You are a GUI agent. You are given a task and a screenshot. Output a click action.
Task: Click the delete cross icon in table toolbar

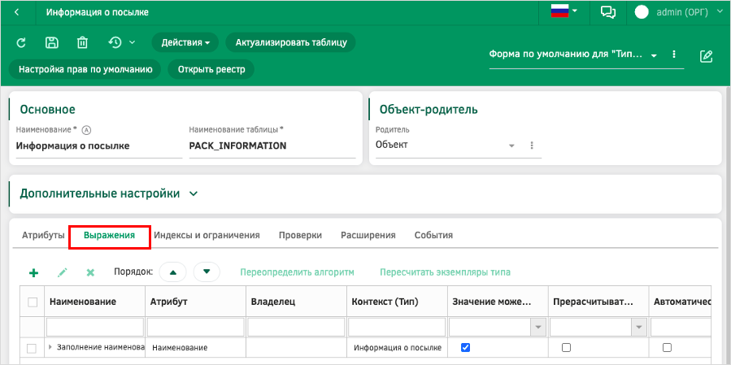(x=90, y=272)
